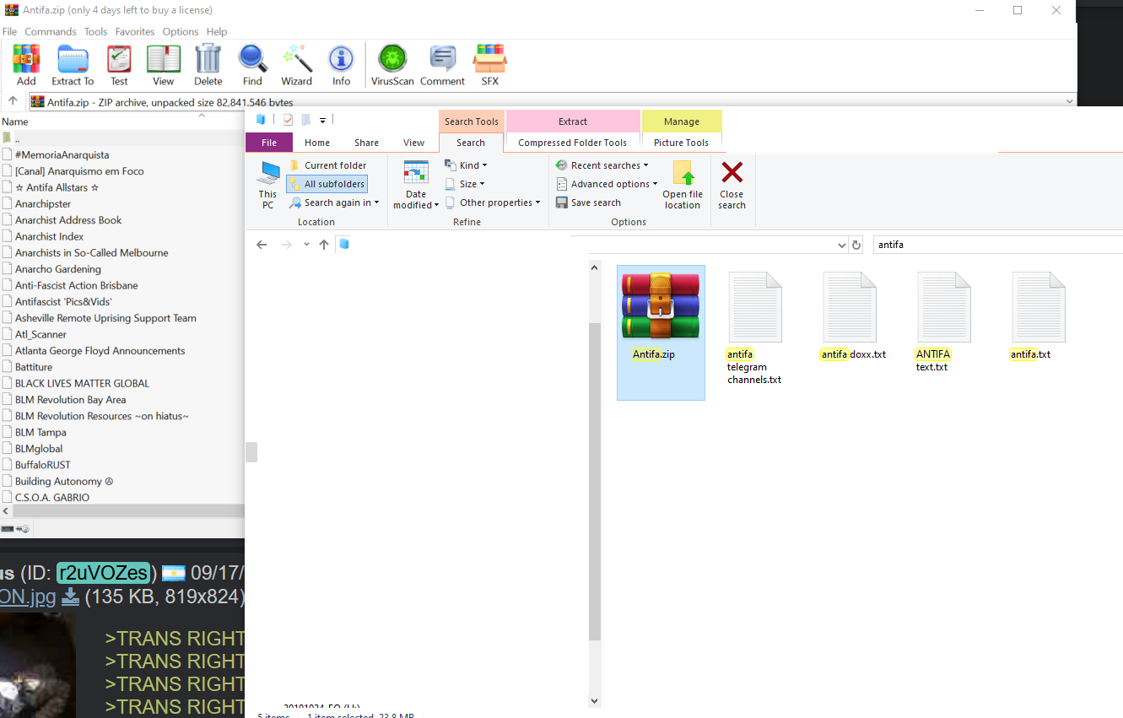Image resolution: width=1123 pixels, height=718 pixels.
Task: Refresh the Explorer address bar
Action: [x=856, y=245]
